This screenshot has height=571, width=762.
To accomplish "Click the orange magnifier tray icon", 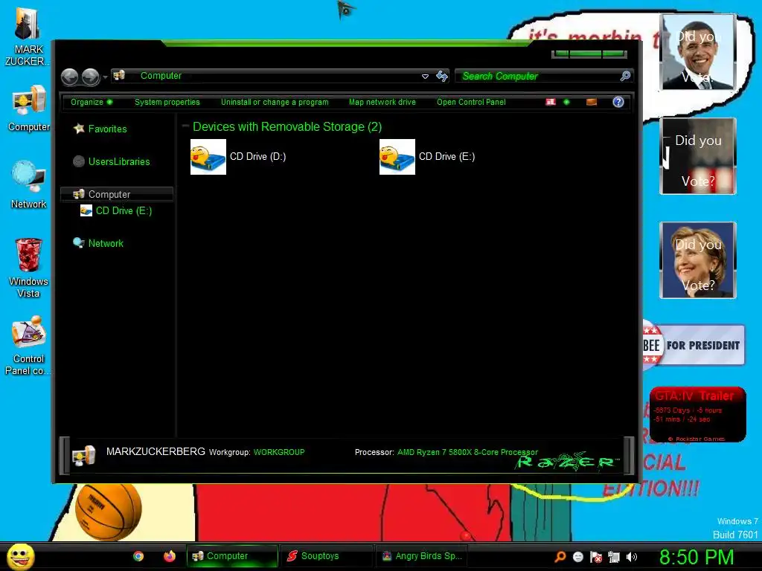I will tap(560, 557).
